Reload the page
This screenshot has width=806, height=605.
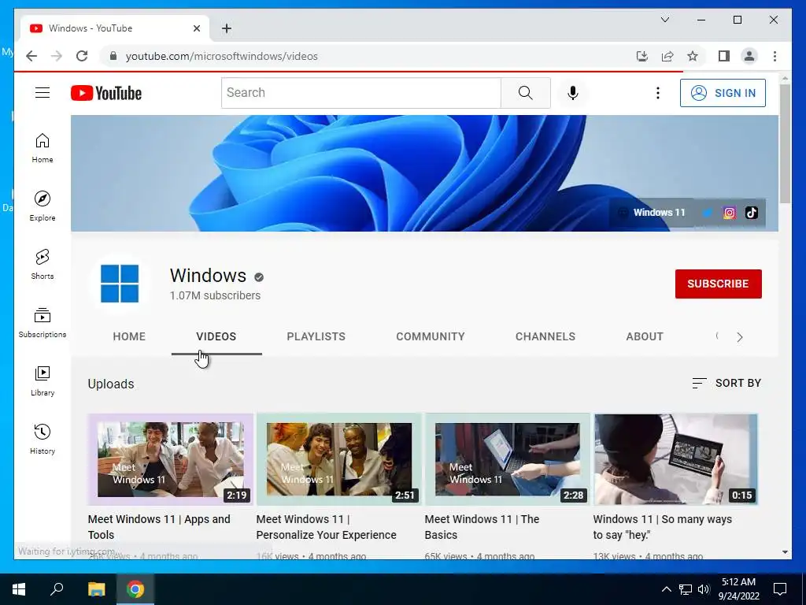click(x=82, y=56)
